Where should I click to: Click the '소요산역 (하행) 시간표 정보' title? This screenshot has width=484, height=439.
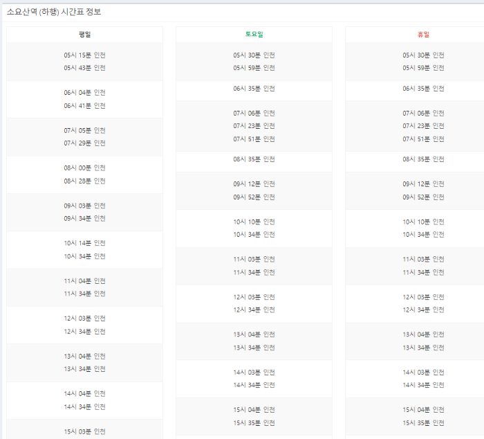(54, 12)
